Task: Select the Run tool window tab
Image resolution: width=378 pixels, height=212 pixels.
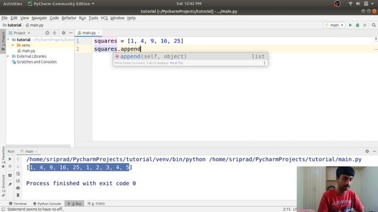Action: pos(74,204)
